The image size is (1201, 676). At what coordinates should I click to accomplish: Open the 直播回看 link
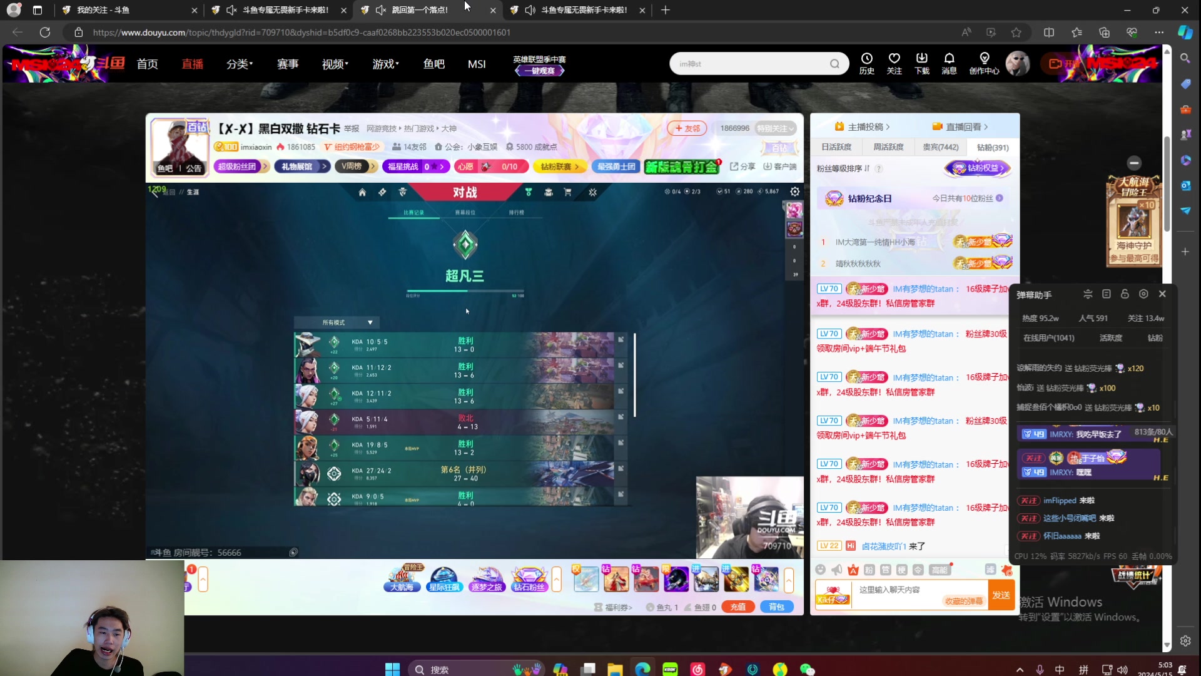click(x=960, y=126)
